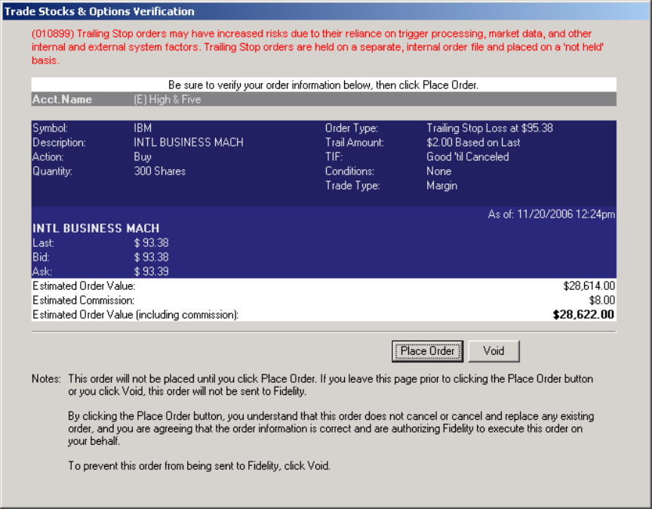Click the bold INTL BUSINESS MACH quote heading
652x509 pixels.
point(96,229)
